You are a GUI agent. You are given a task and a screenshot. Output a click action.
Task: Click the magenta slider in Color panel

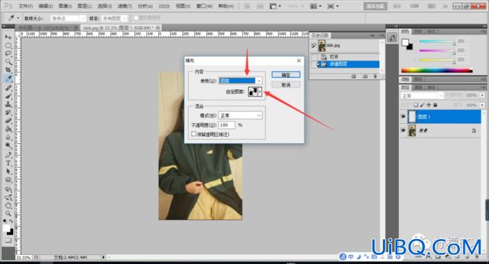436,50
